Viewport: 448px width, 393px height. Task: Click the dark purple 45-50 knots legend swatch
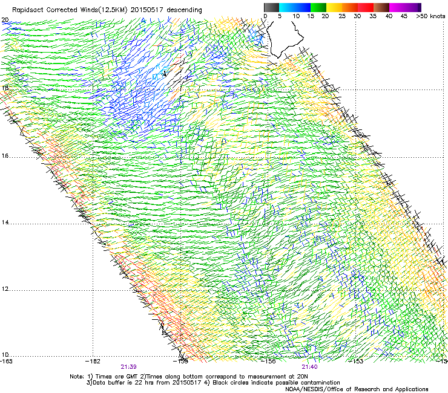tap(413, 7)
